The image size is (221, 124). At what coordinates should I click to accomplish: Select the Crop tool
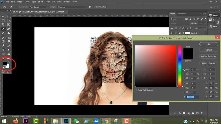point(3,24)
